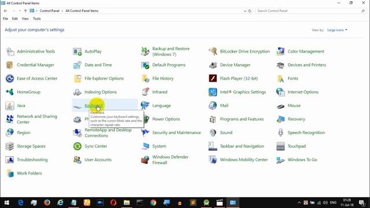Open the View menu
This screenshot has height=208, width=370.
[x=25, y=18]
